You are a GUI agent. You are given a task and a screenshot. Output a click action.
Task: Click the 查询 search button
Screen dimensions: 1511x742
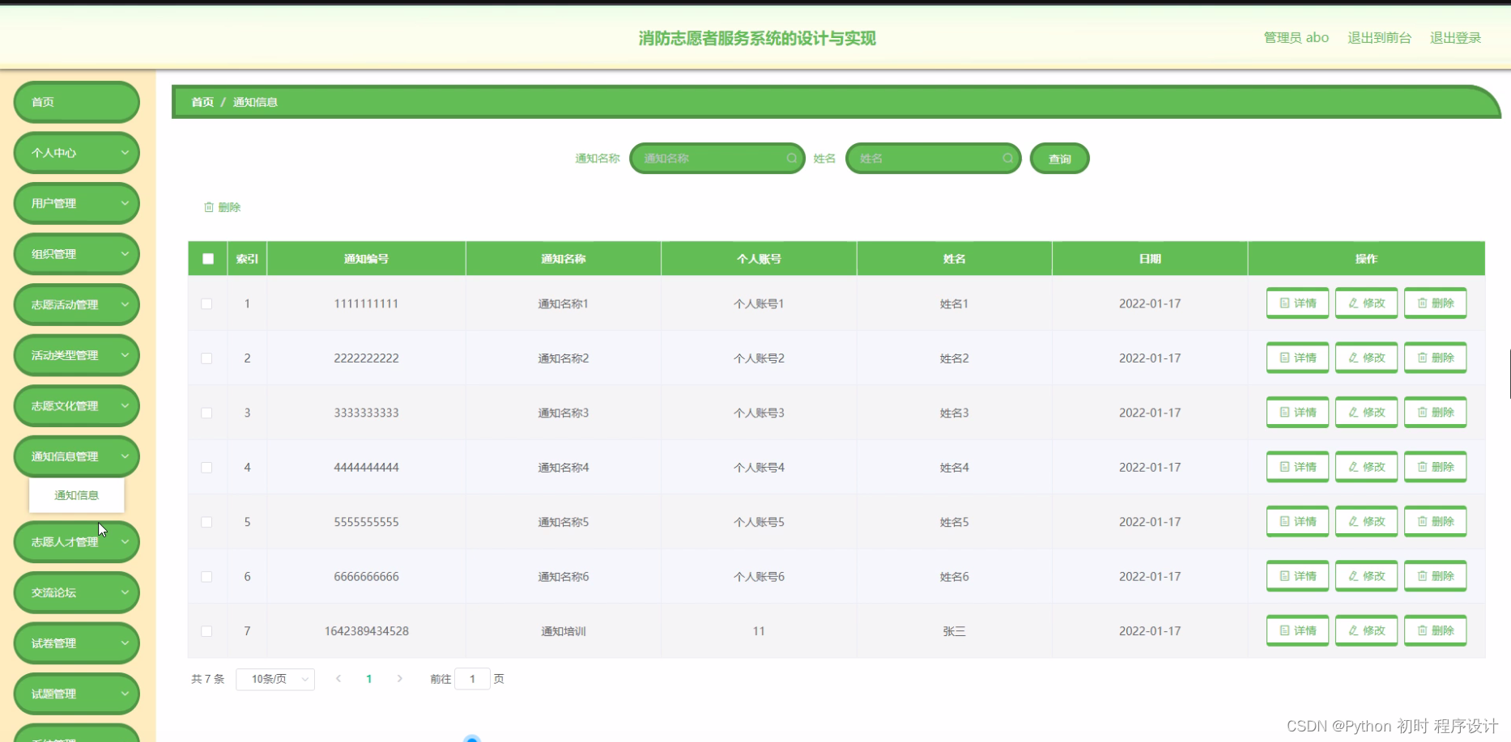pos(1059,158)
